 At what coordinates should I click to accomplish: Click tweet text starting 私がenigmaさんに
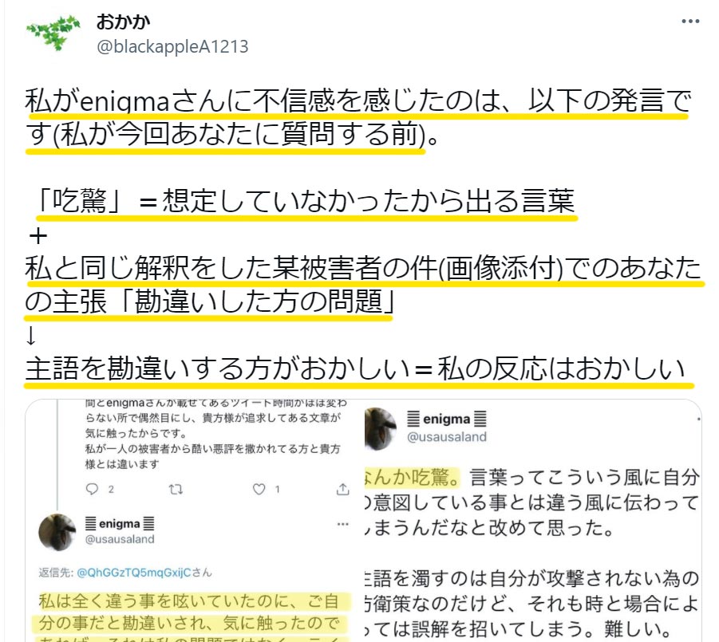pos(358,117)
